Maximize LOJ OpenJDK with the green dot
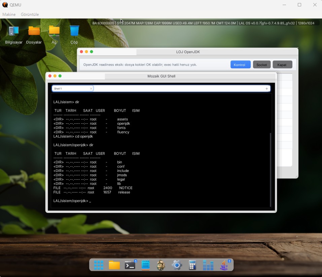This screenshot has height=277, width=322. click(92, 52)
